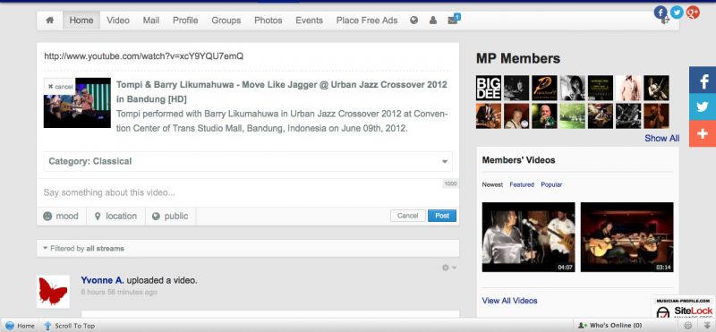
Task: Select the Home tab in navbar
Action: (81, 20)
